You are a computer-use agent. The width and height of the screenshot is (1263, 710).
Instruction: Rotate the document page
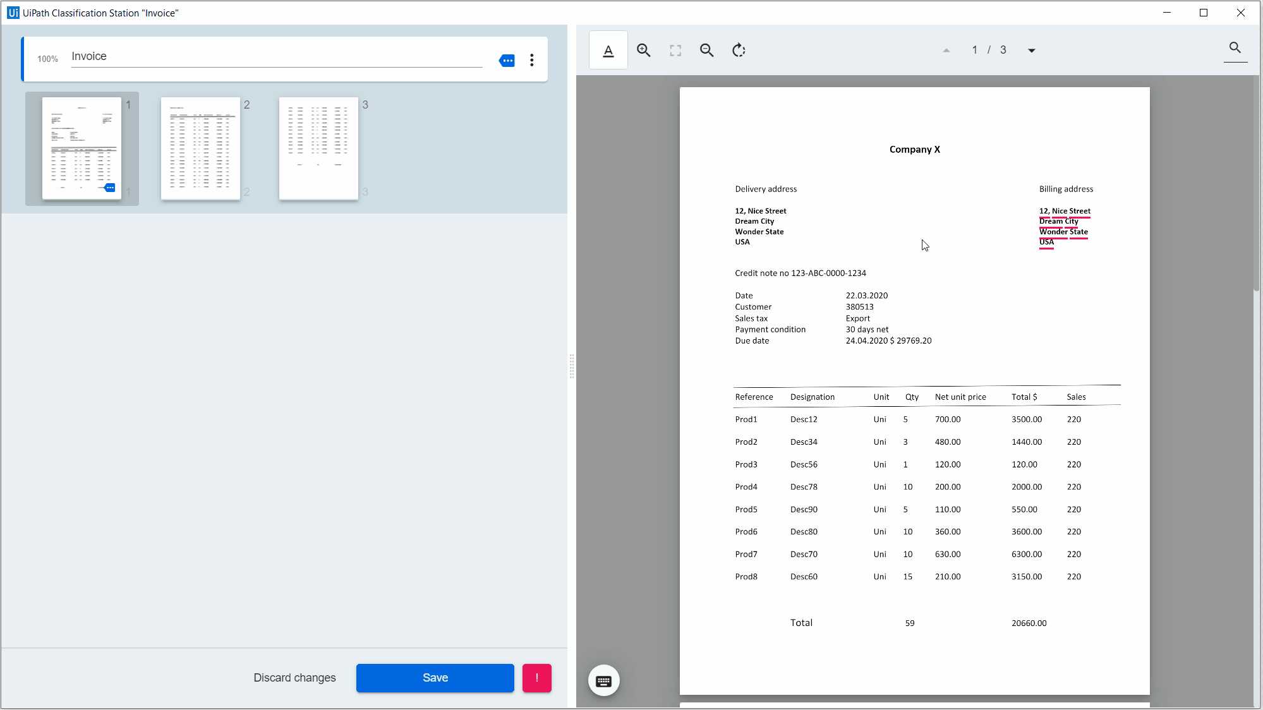[x=739, y=51]
